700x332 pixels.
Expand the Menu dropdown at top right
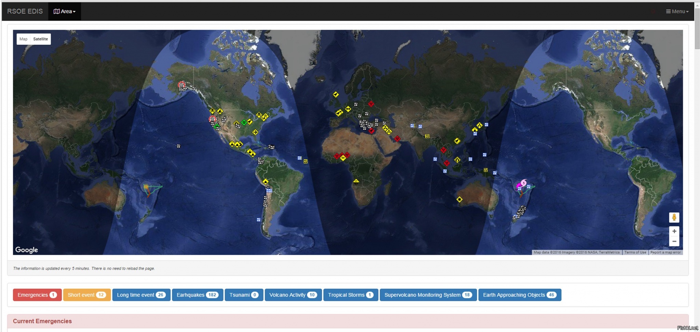click(677, 11)
